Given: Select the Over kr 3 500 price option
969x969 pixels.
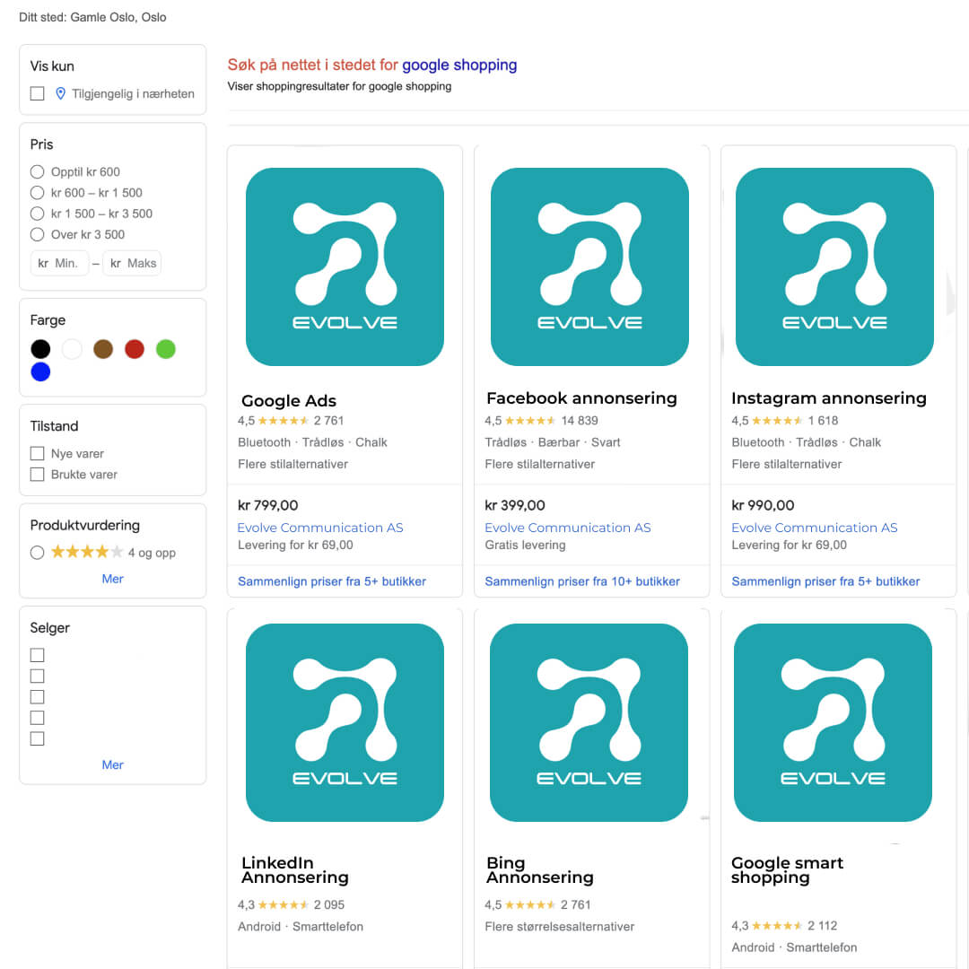Looking at the screenshot, I should 37,235.
